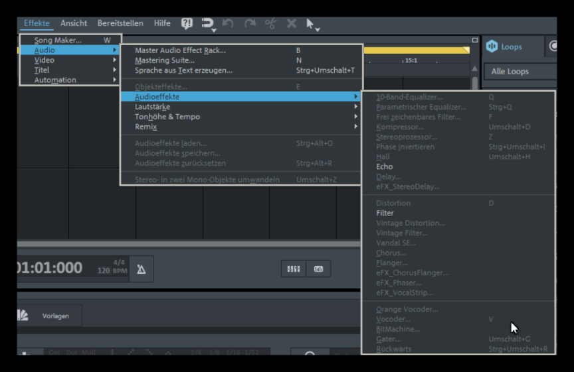Click the delete X icon in the toolbar
The height and width of the screenshot is (372, 574).
291,23
